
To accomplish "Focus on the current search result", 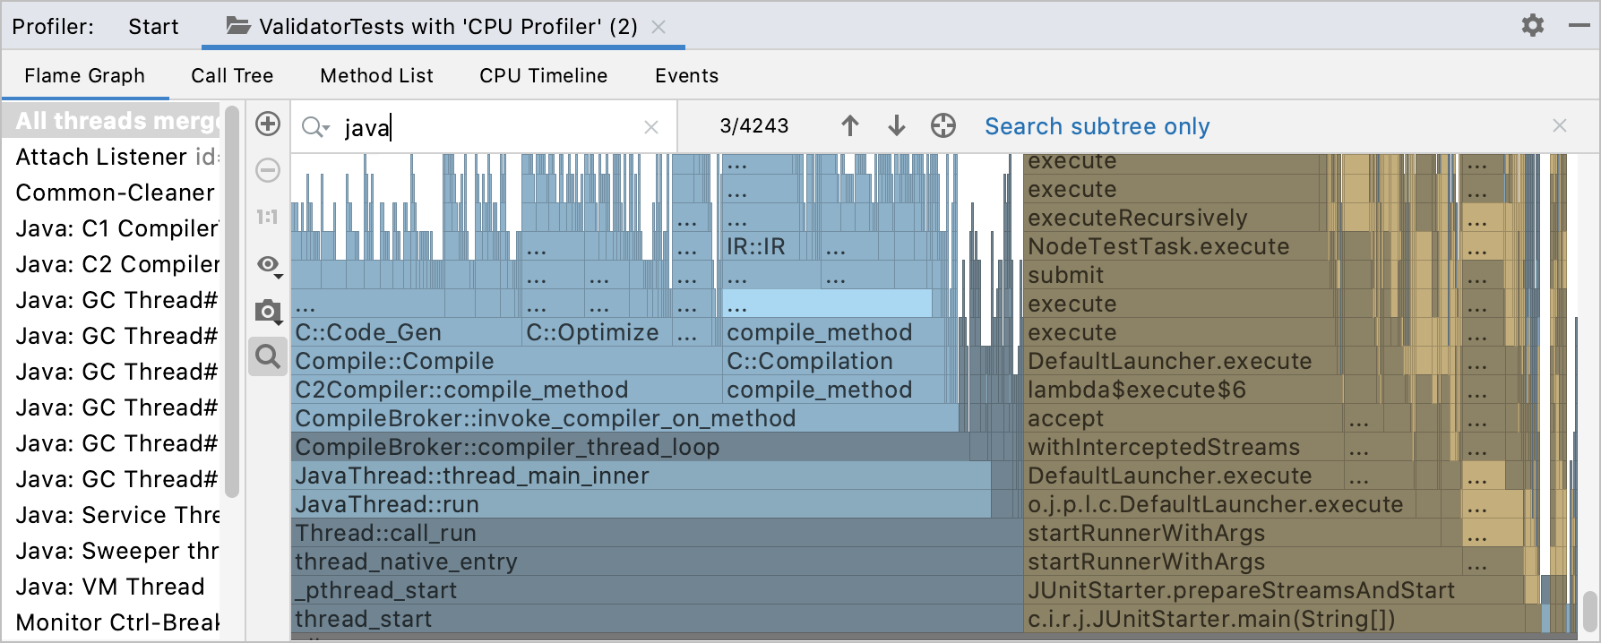I will (x=943, y=125).
